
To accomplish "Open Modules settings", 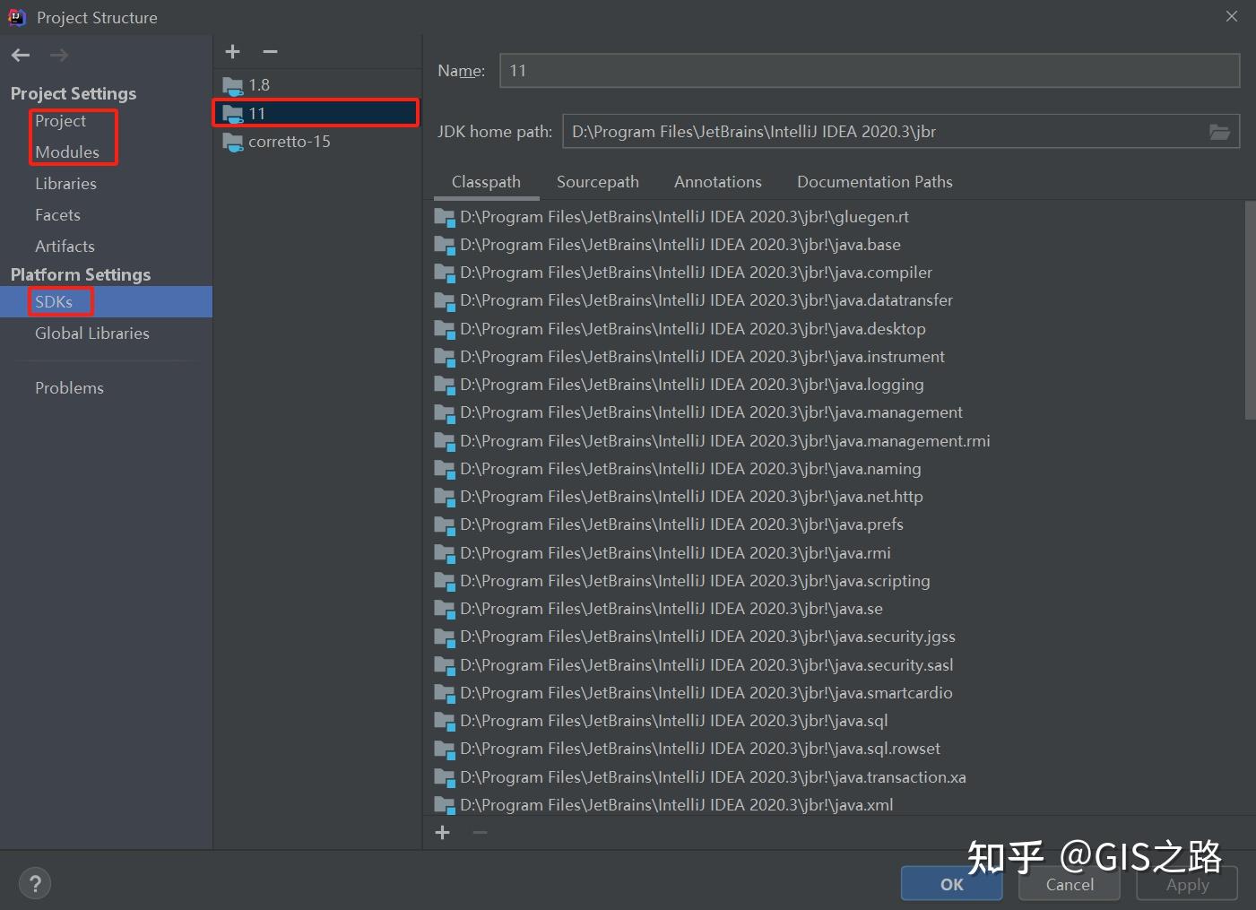I will (67, 152).
